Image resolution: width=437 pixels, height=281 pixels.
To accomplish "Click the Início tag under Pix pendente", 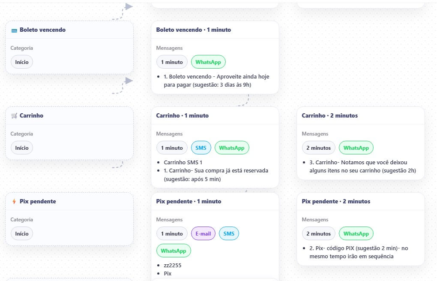I will [22, 234].
